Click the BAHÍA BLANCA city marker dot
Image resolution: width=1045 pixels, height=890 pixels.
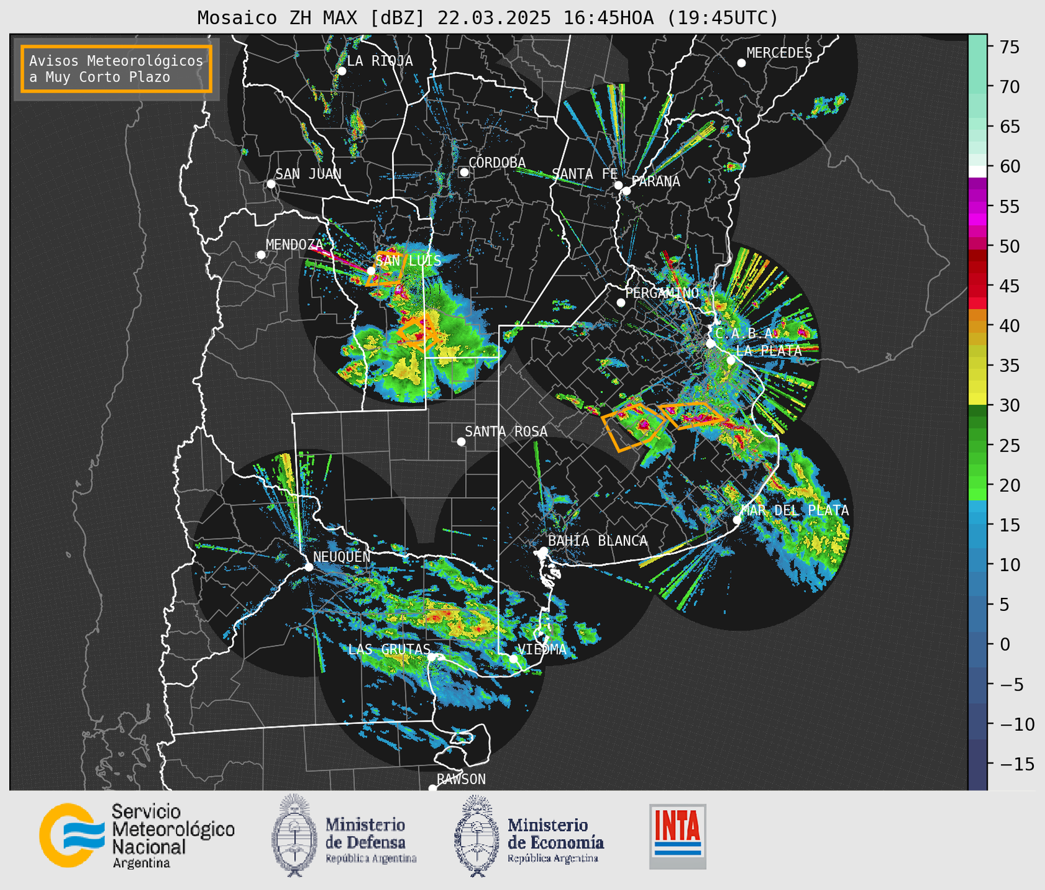pos(543,551)
